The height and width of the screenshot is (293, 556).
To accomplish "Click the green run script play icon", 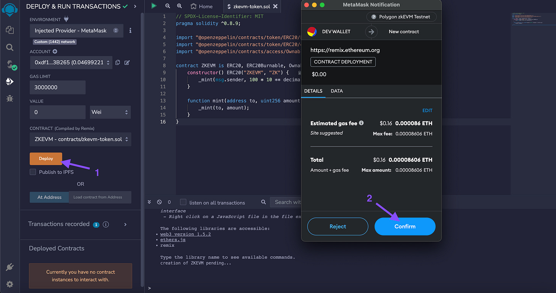I will tap(154, 6).
